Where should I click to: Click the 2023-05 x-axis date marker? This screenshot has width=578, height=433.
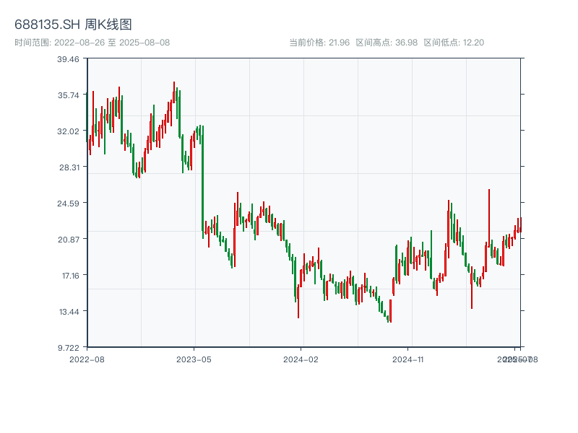194,359
